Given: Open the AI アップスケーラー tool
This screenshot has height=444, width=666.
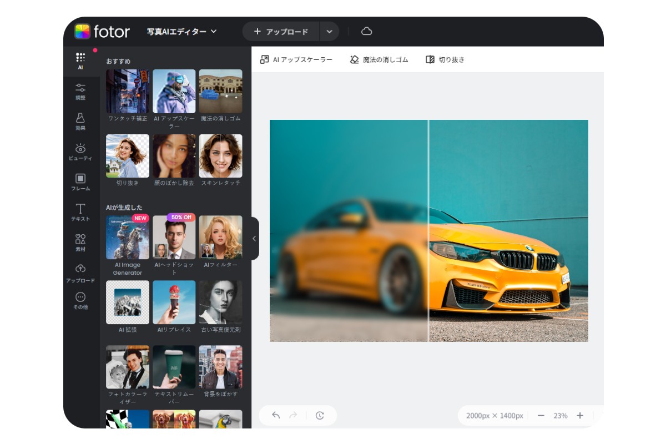Looking at the screenshot, I should pyautogui.click(x=296, y=59).
